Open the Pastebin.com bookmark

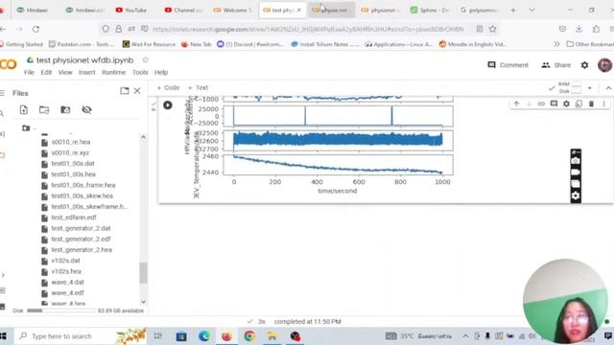pos(81,44)
